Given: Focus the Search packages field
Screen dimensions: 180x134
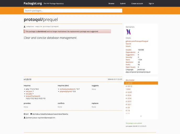Looking at the screenshot, I should 73,10.
